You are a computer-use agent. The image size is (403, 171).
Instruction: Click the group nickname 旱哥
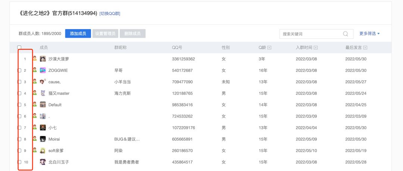[x=118, y=70]
